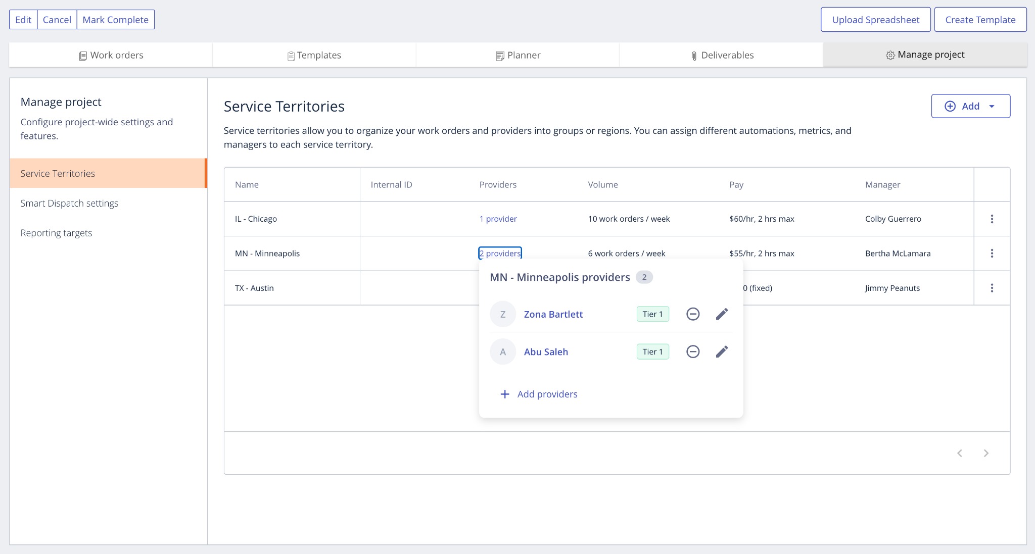The image size is (1035, 554).
Task: Click the 10 work orders / week cell
Action: [629, 219]
